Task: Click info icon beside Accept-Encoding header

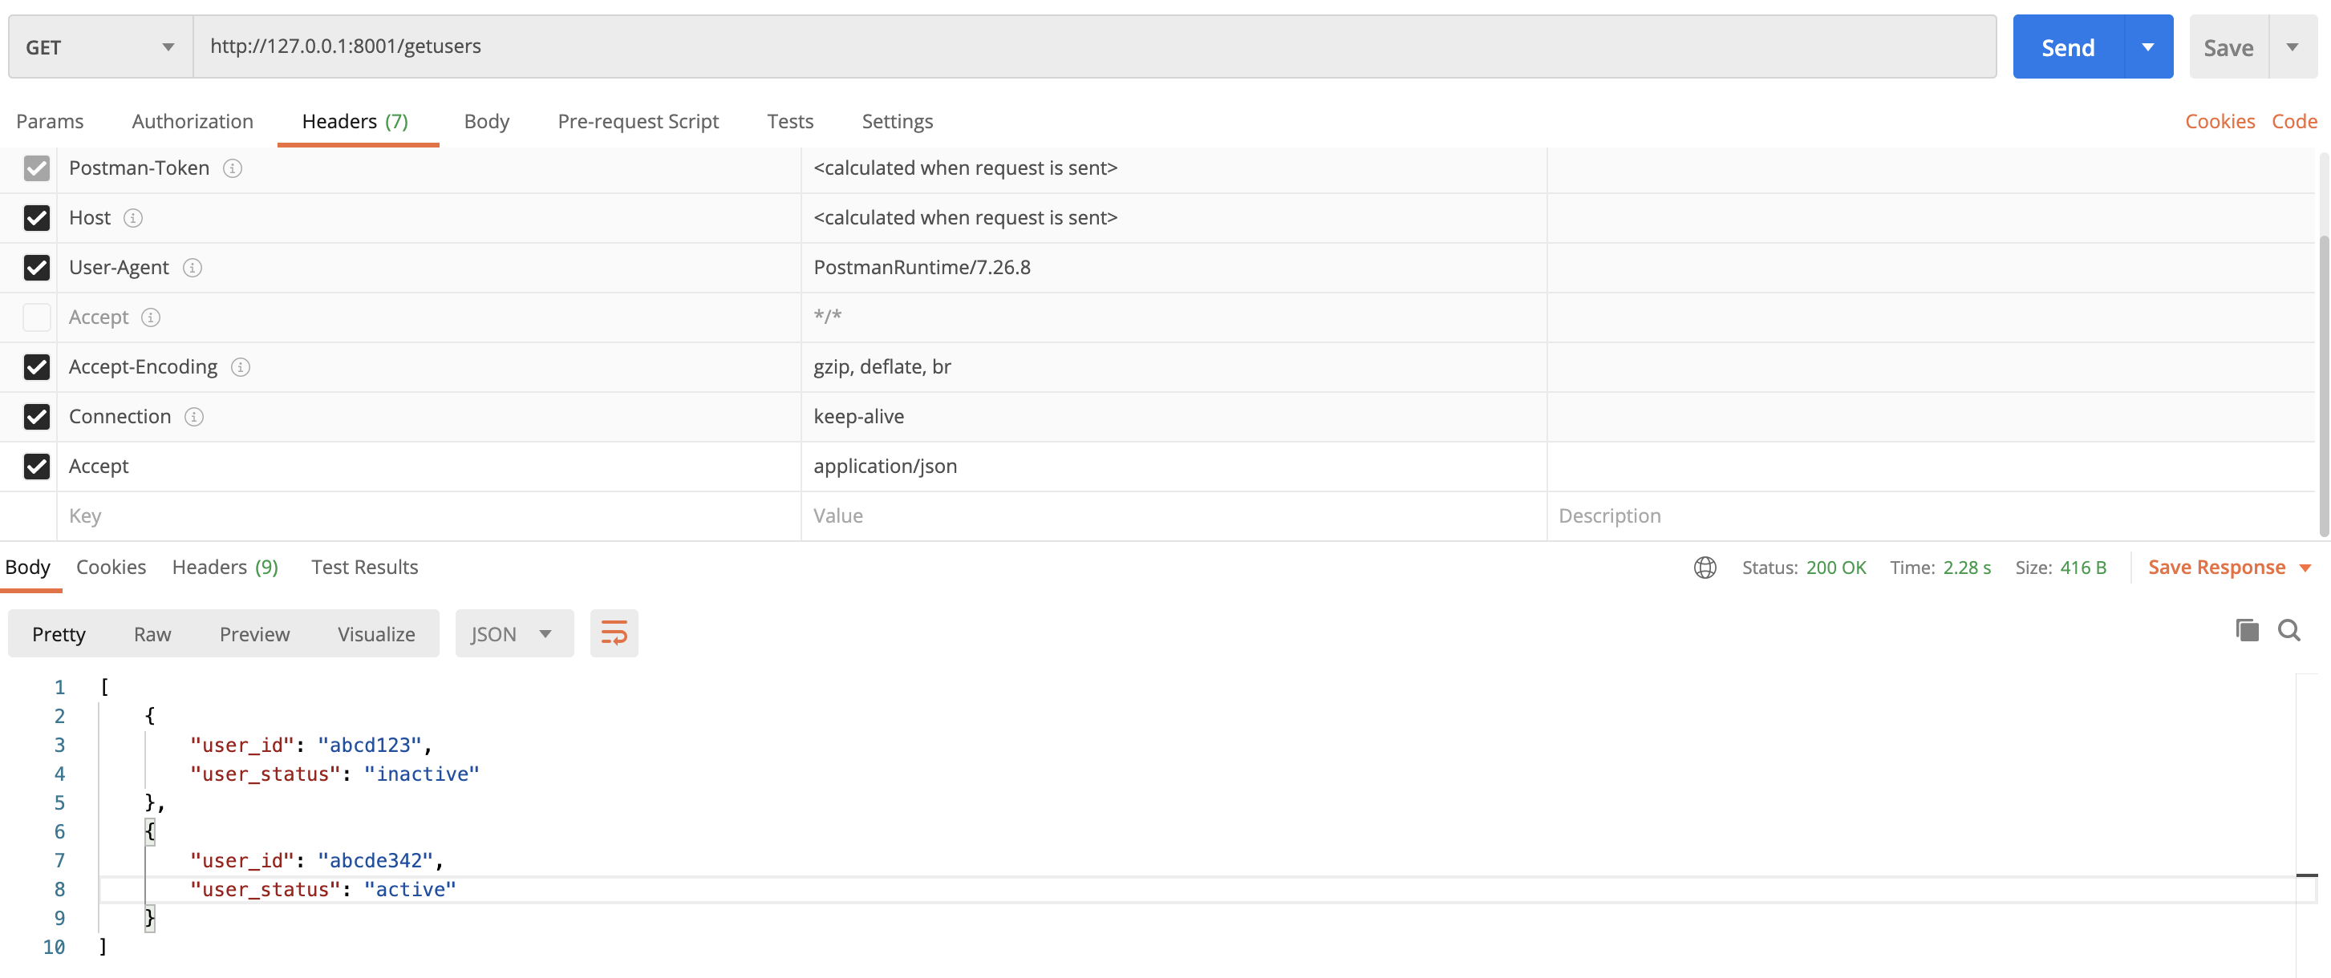Action: (x=240, y=367)
